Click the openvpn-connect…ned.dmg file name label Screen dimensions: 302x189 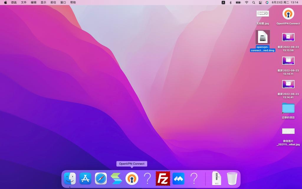point(262,49)
